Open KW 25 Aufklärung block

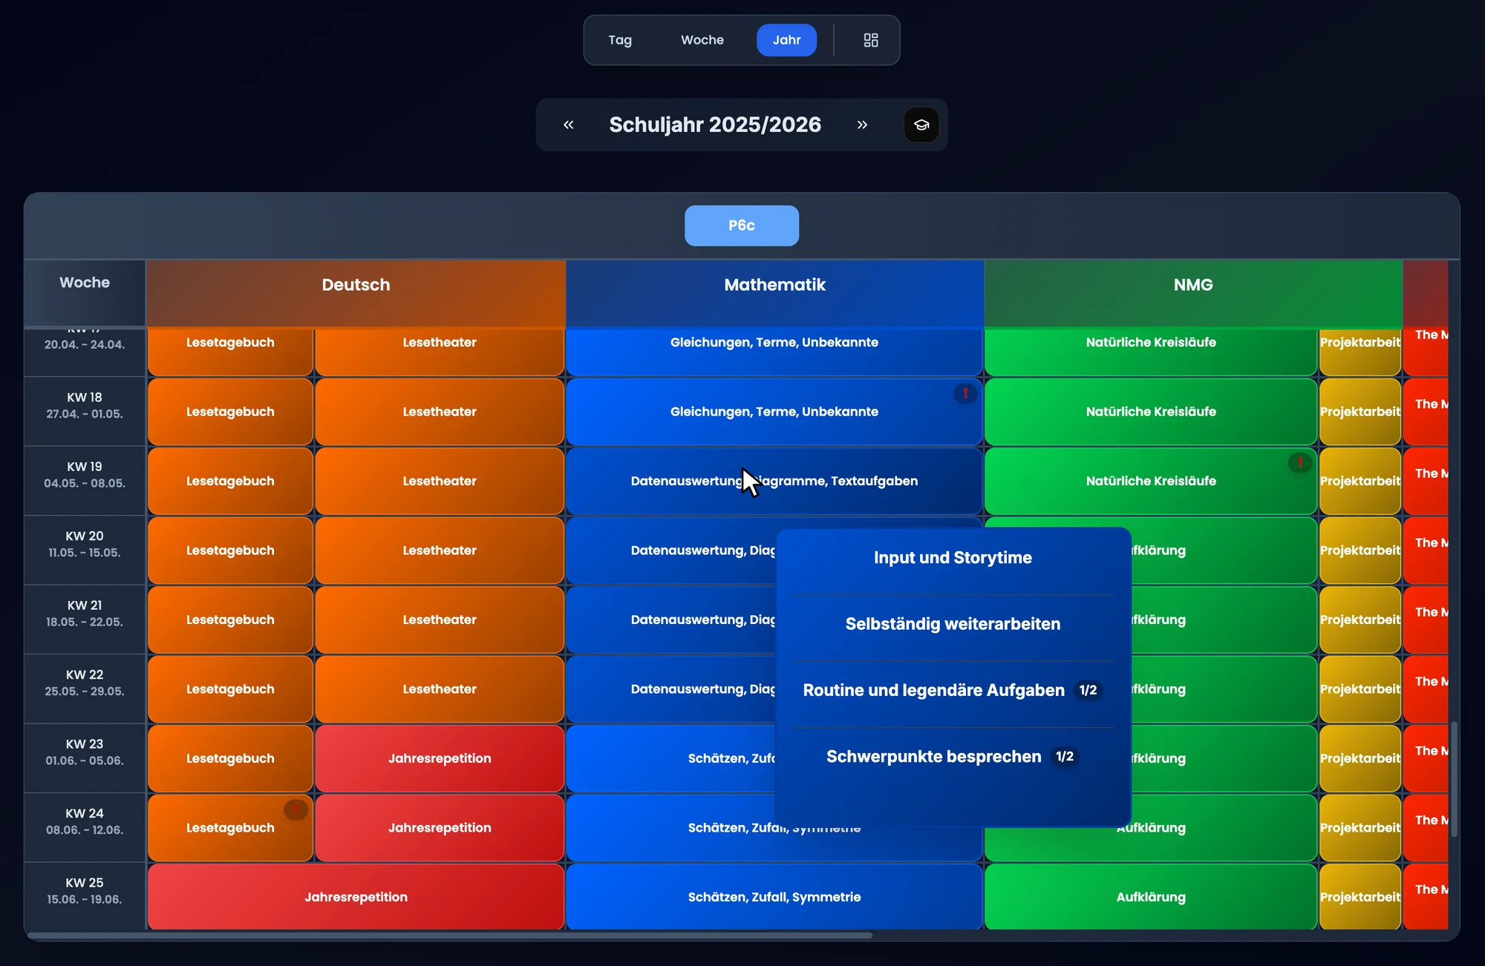point(1151,897)
